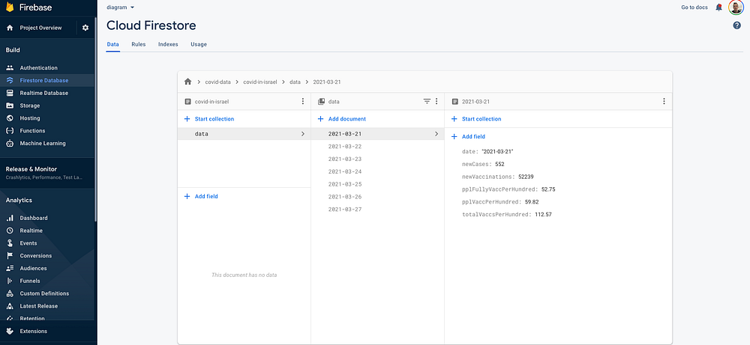Click the chevron on 2021-03-21 document row
Viewport: 750px width, 345px height.
click(x=436, y=134)
